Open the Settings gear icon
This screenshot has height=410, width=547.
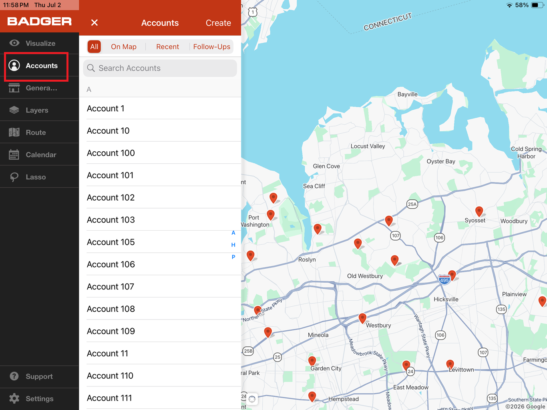pyautogui.click(x=14, y=398)
